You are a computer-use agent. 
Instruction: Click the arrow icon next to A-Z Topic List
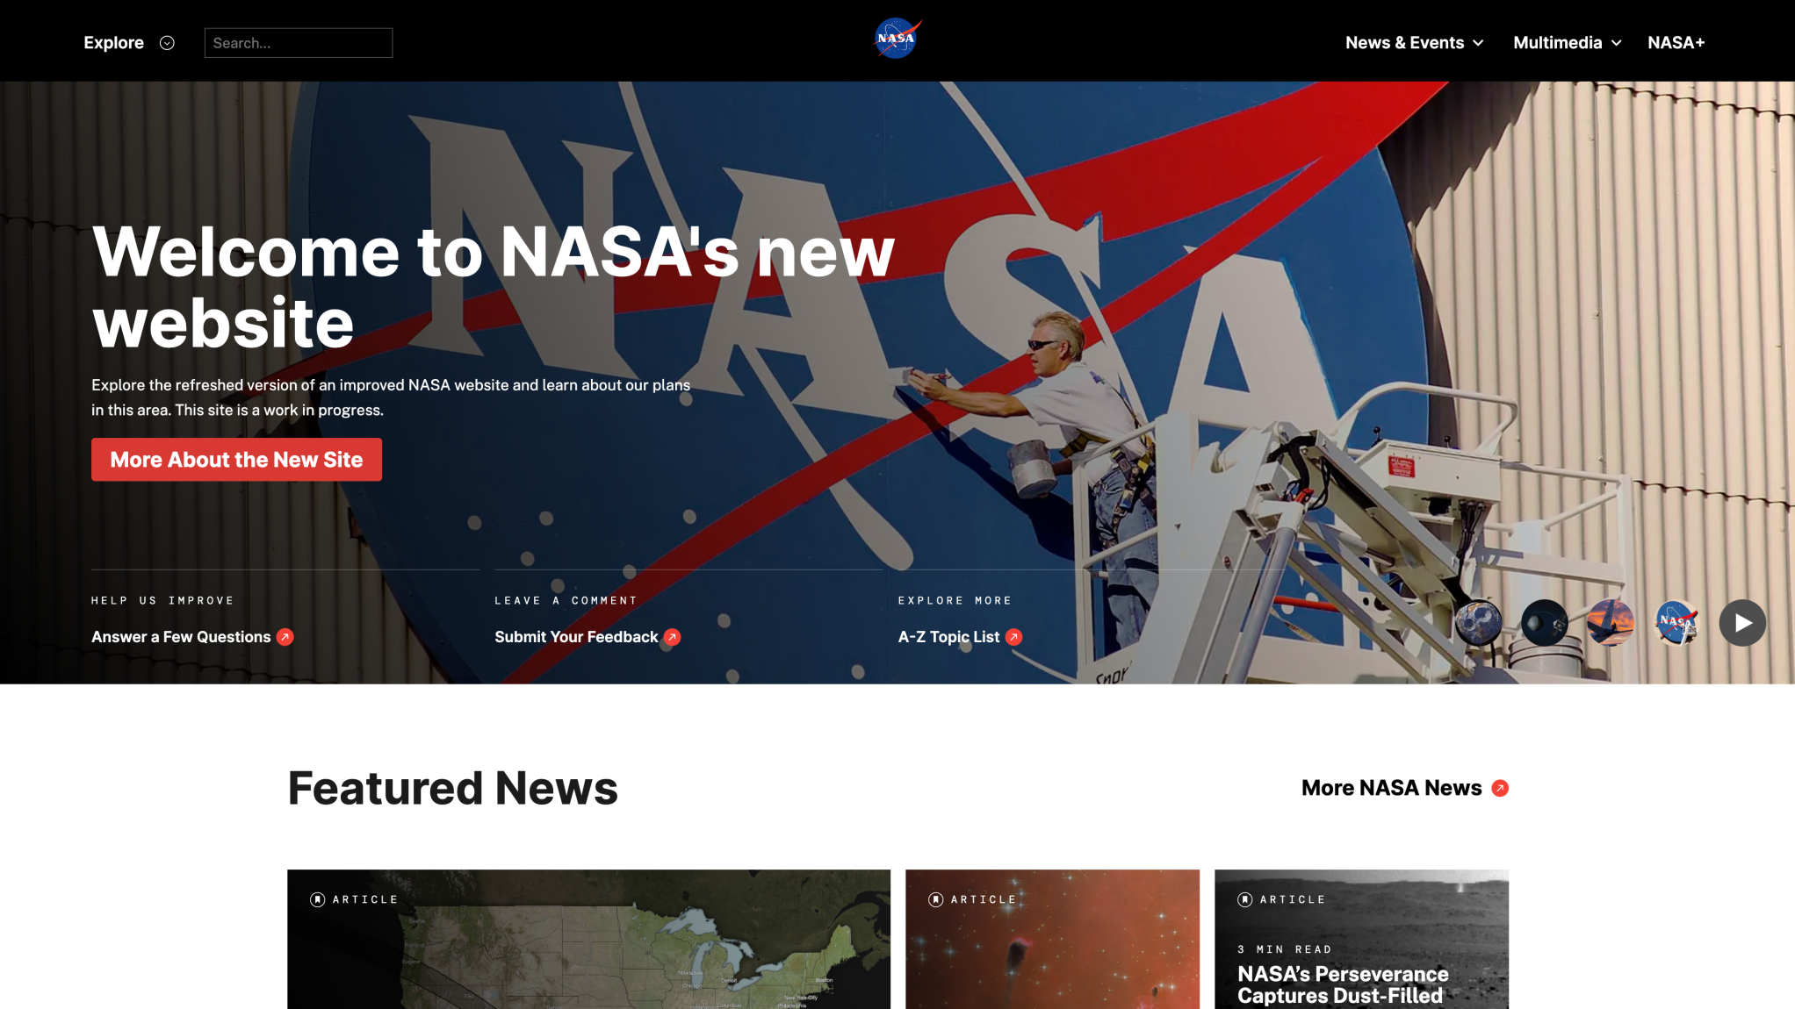point(1014,637)
